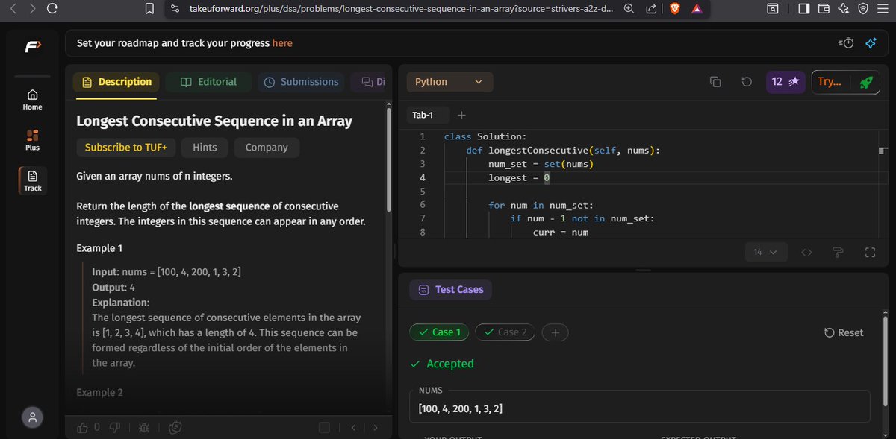Place cursor on code line 4

[x=665, y=178]
